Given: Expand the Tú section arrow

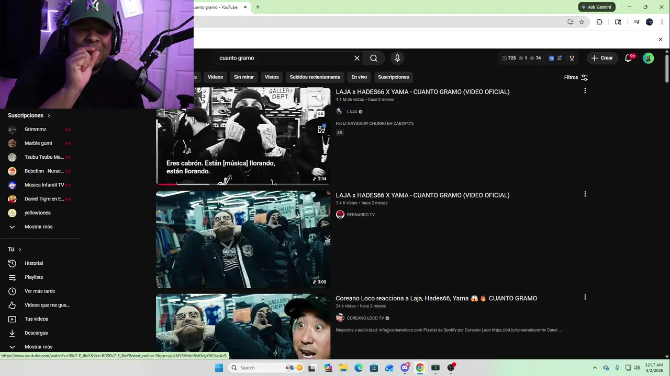Looking at the screenshot, I should (x=20, y=250).
